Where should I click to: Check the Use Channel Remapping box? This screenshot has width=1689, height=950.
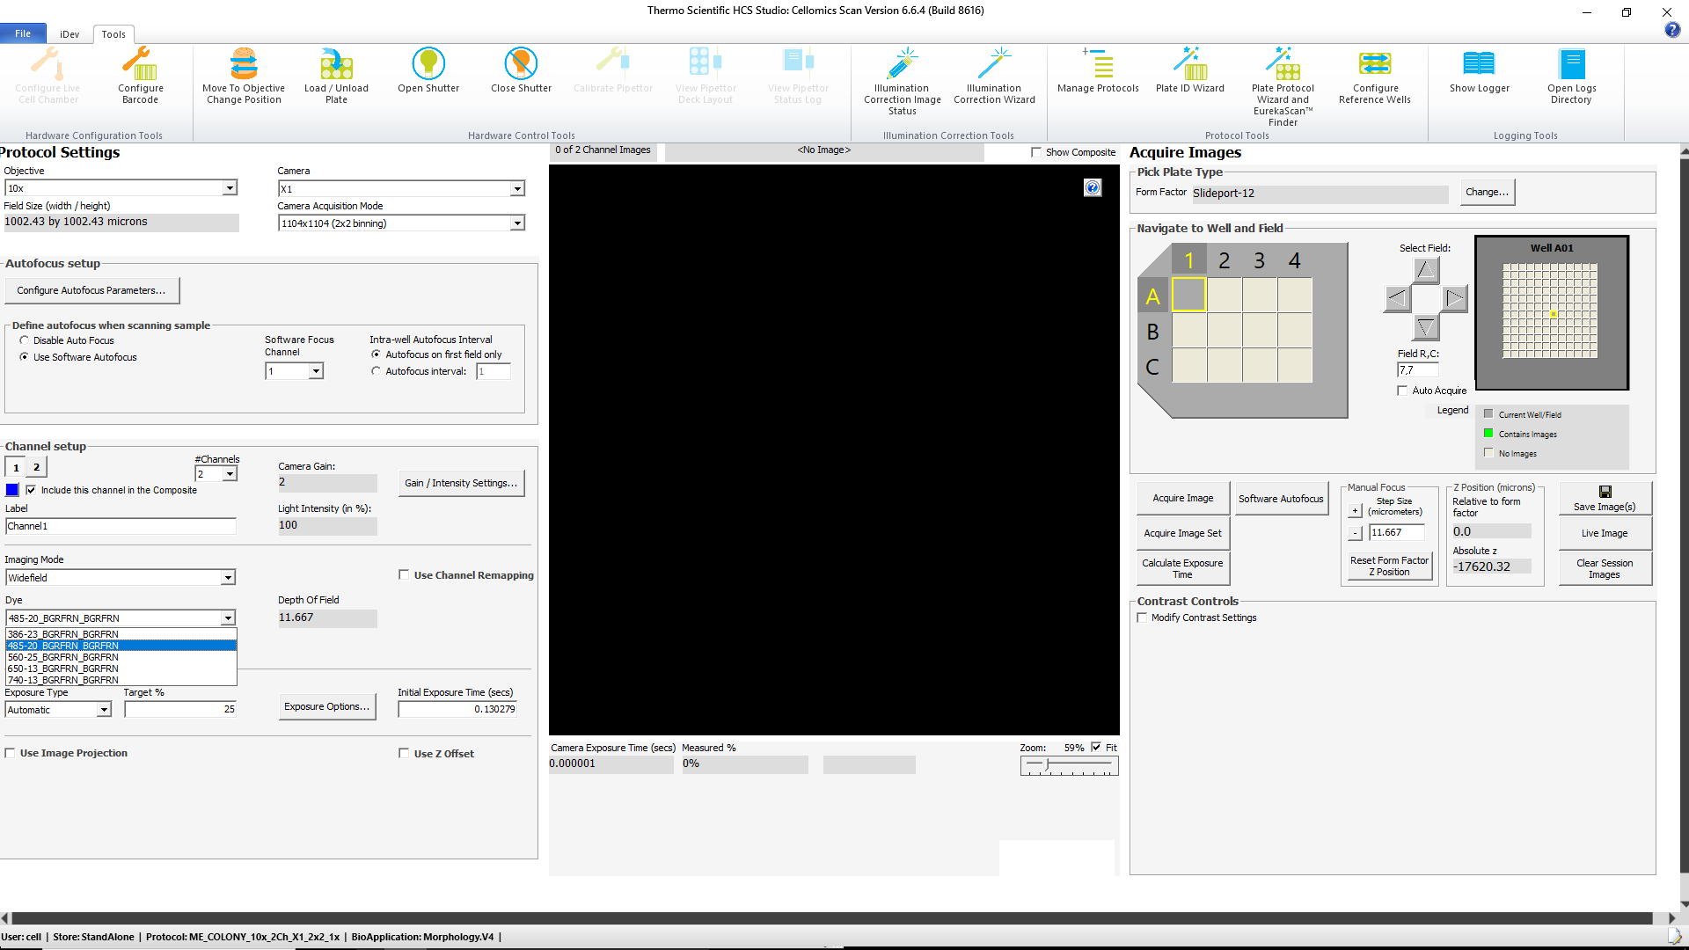coord(404,575)
